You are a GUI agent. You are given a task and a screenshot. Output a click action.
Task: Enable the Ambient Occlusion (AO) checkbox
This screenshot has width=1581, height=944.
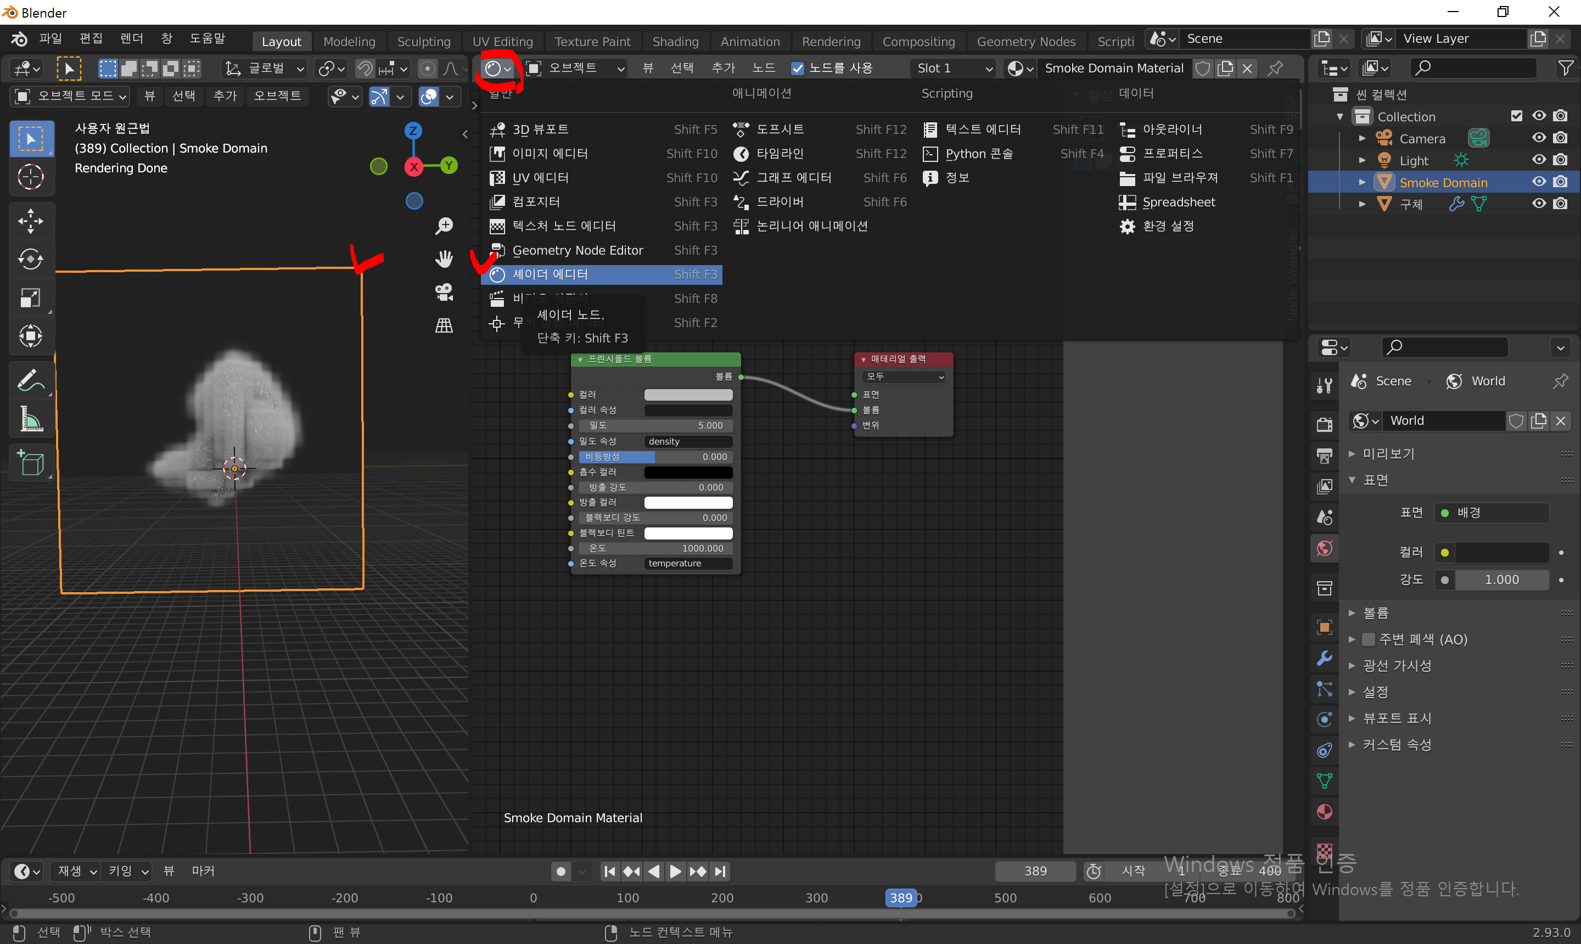[x=1369, y=639]
